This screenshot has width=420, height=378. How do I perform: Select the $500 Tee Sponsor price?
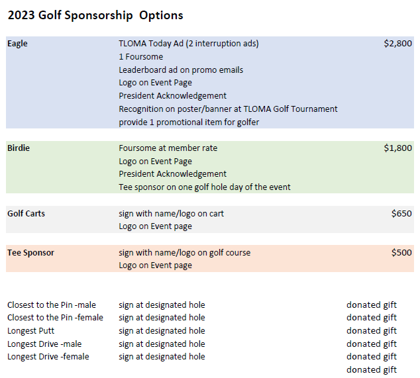[401, 253]
